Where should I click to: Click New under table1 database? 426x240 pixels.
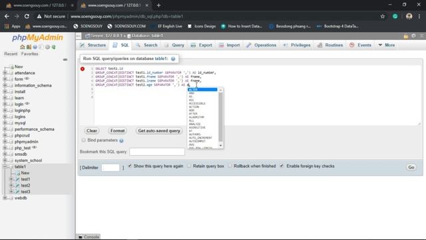coord(25,173)
